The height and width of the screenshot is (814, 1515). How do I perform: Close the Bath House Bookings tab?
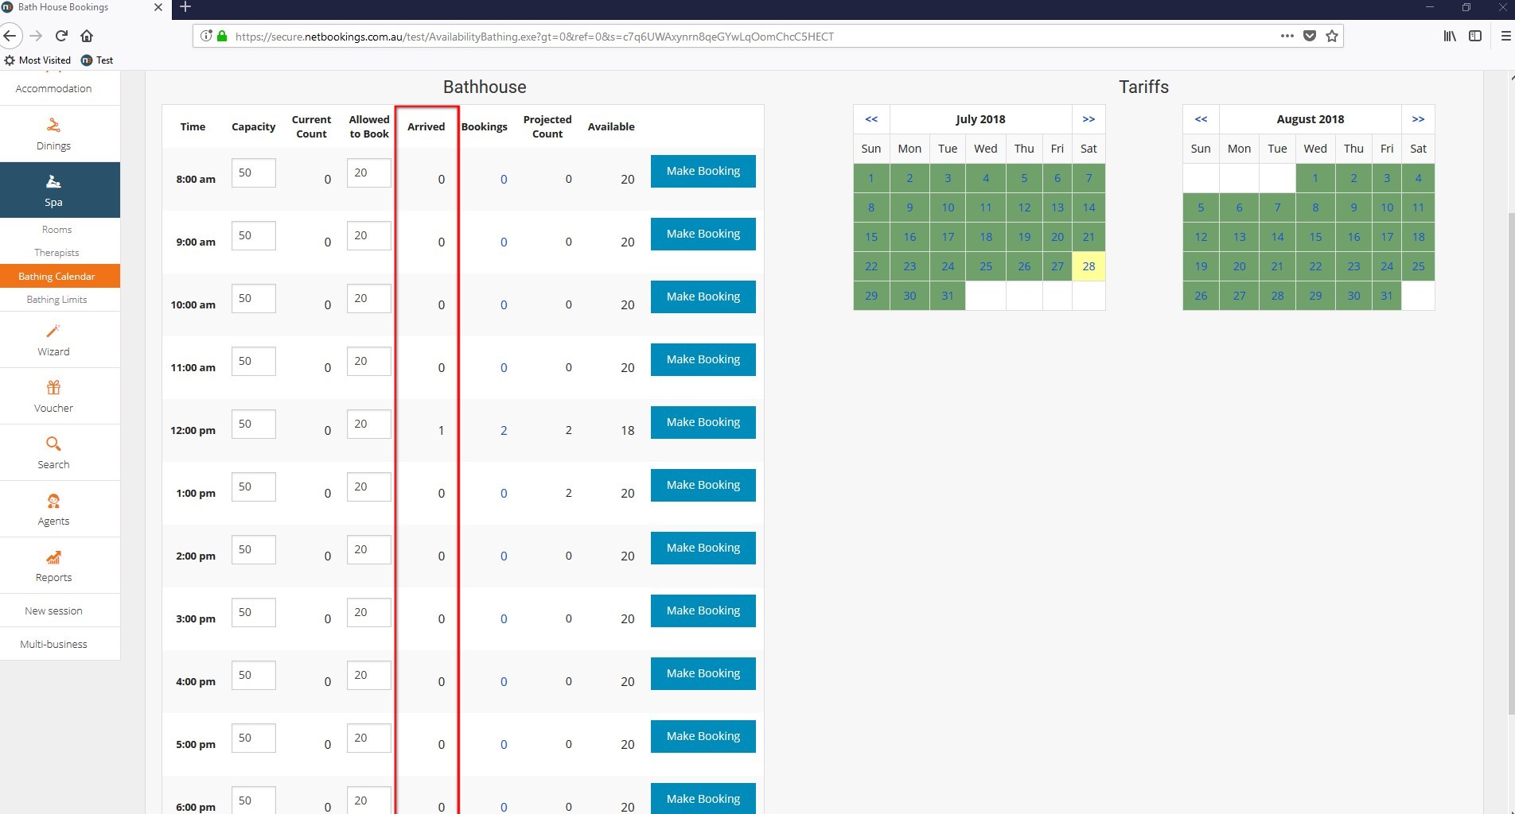[x=158, y=7]
